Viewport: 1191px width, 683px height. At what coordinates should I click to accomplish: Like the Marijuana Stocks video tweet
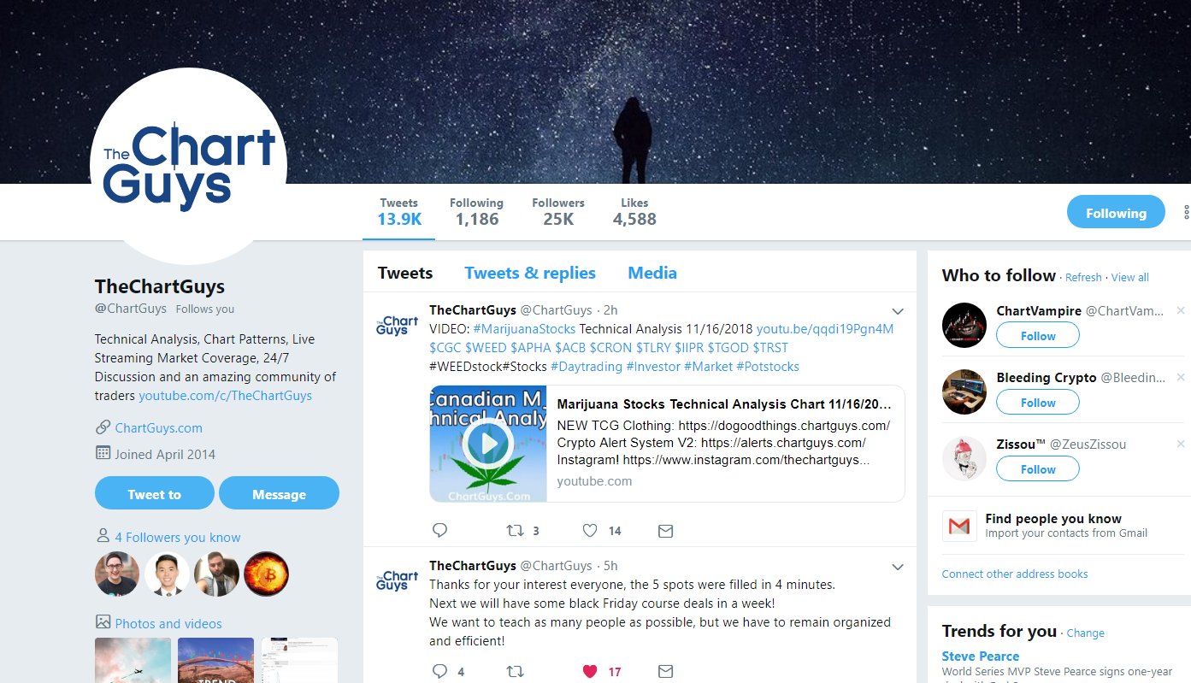click(590, 531)
